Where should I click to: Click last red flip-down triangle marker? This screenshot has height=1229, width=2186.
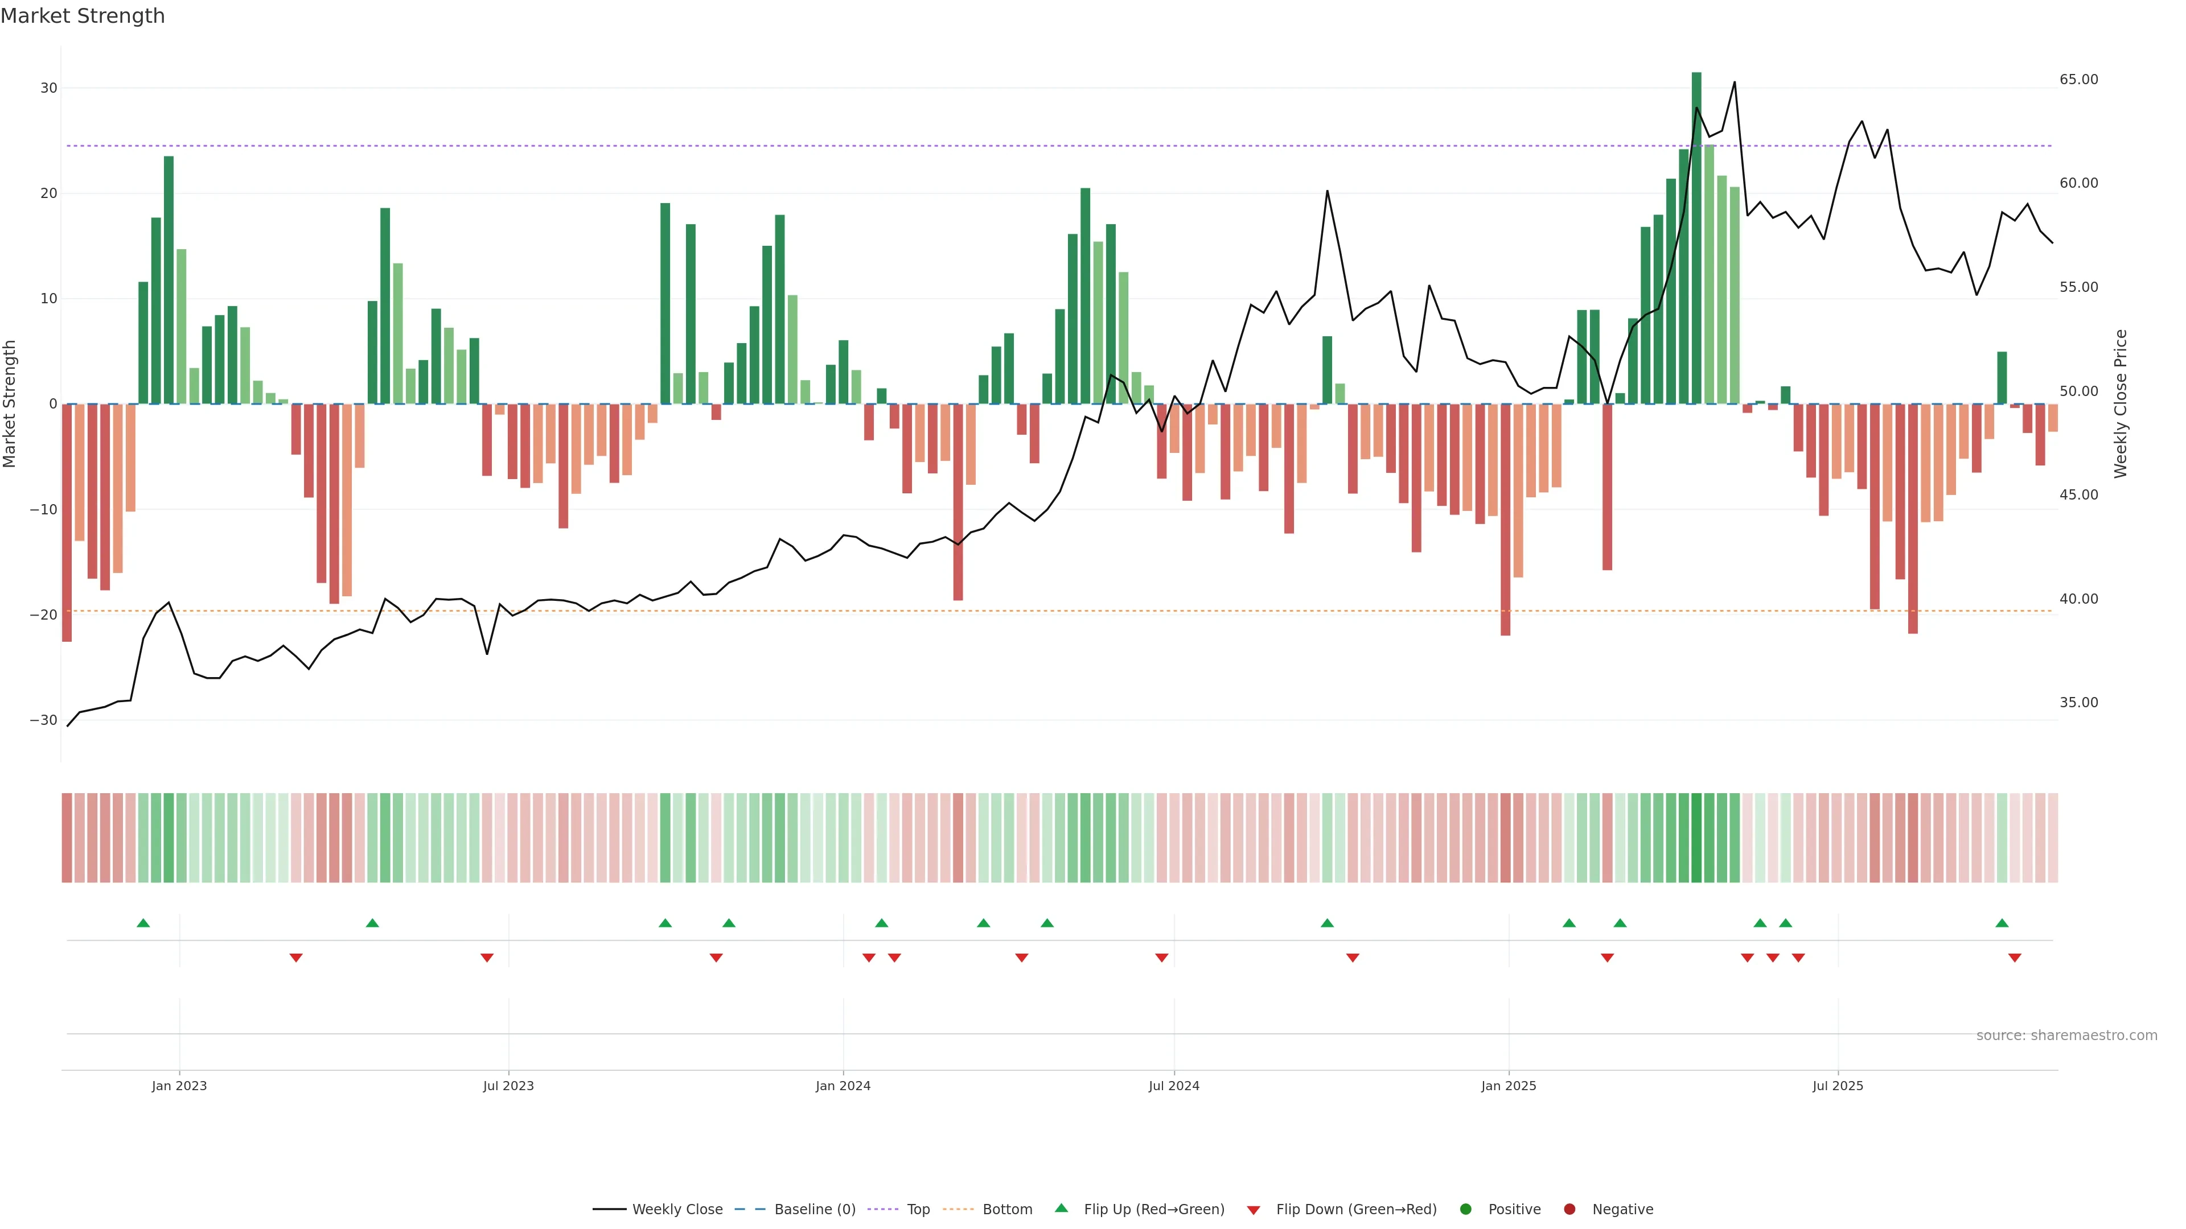(2015, 958)
